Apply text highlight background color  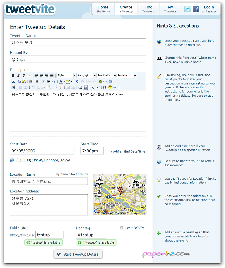click(68, 81)
